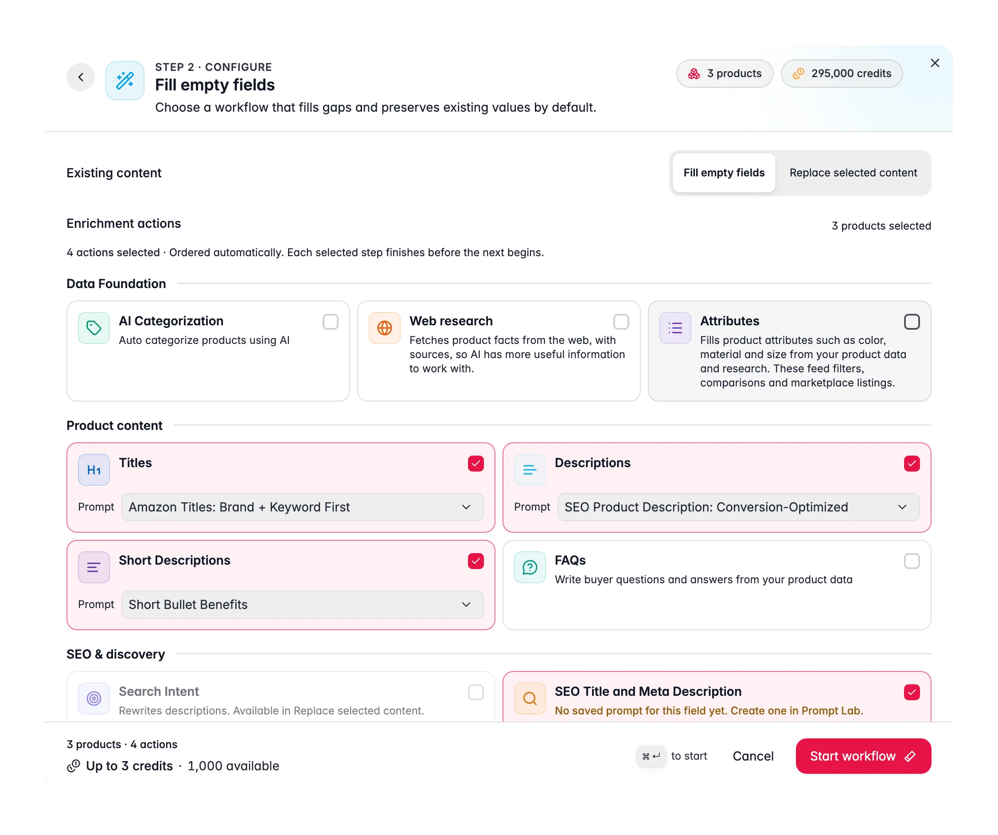Click the Start workflow button
Image resolution: width=998 pixels, height=835 pixels.
[863, 756]
